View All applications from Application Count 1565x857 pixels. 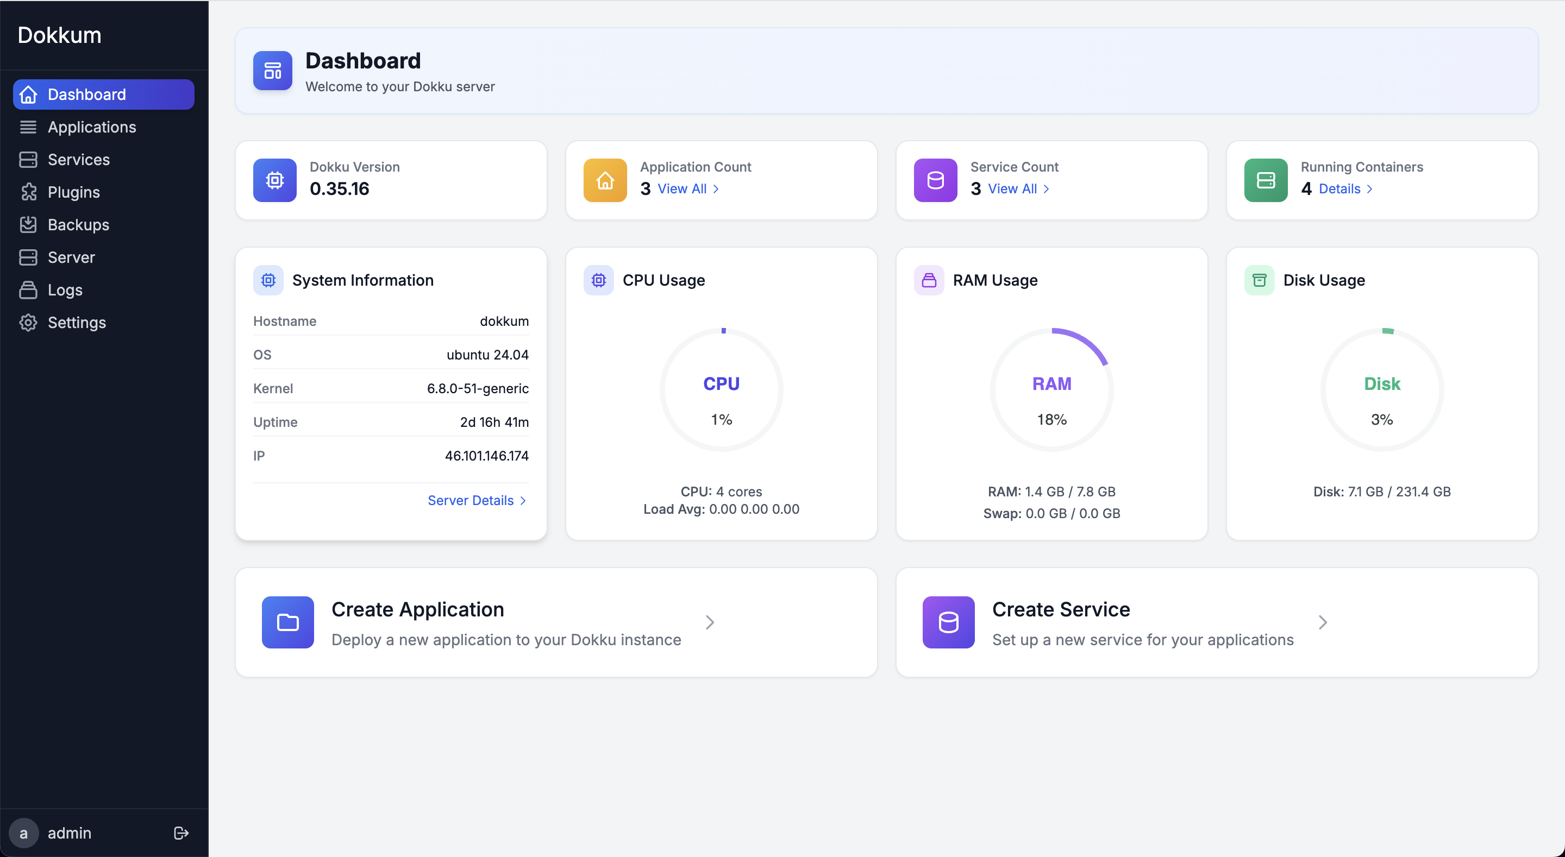(681, 189)
